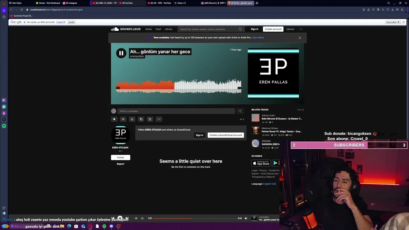Reload the page with the refresh icon

(x=22, y=10)
